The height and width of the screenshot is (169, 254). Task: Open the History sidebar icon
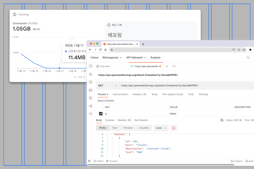pyautogui.click(x=91, y=114)
